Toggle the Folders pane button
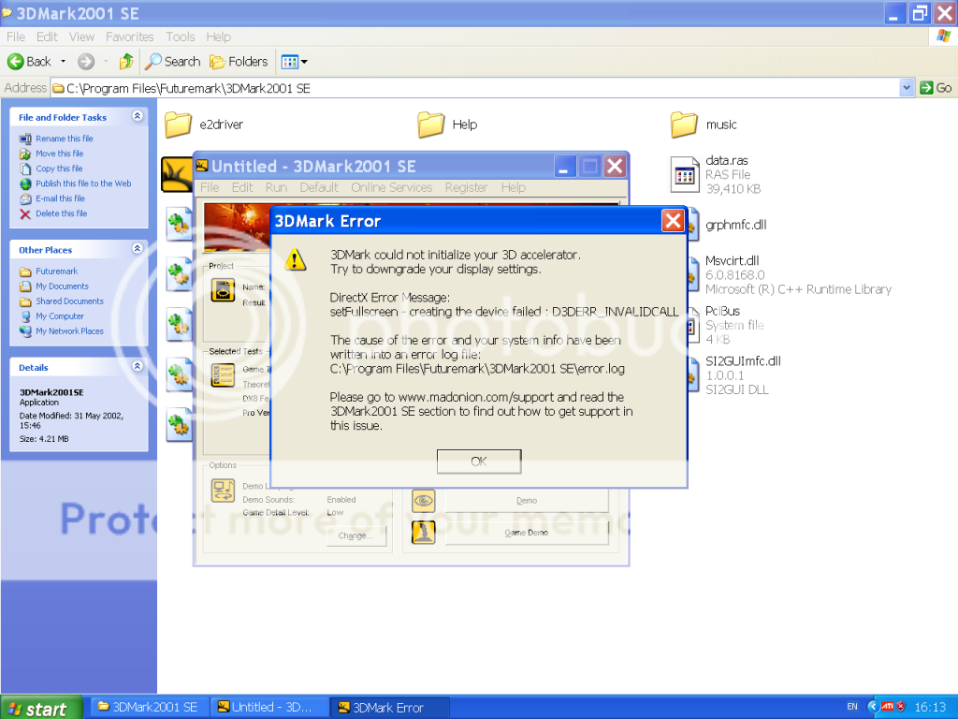The image size is (958, 719). (x=239, y=62)
